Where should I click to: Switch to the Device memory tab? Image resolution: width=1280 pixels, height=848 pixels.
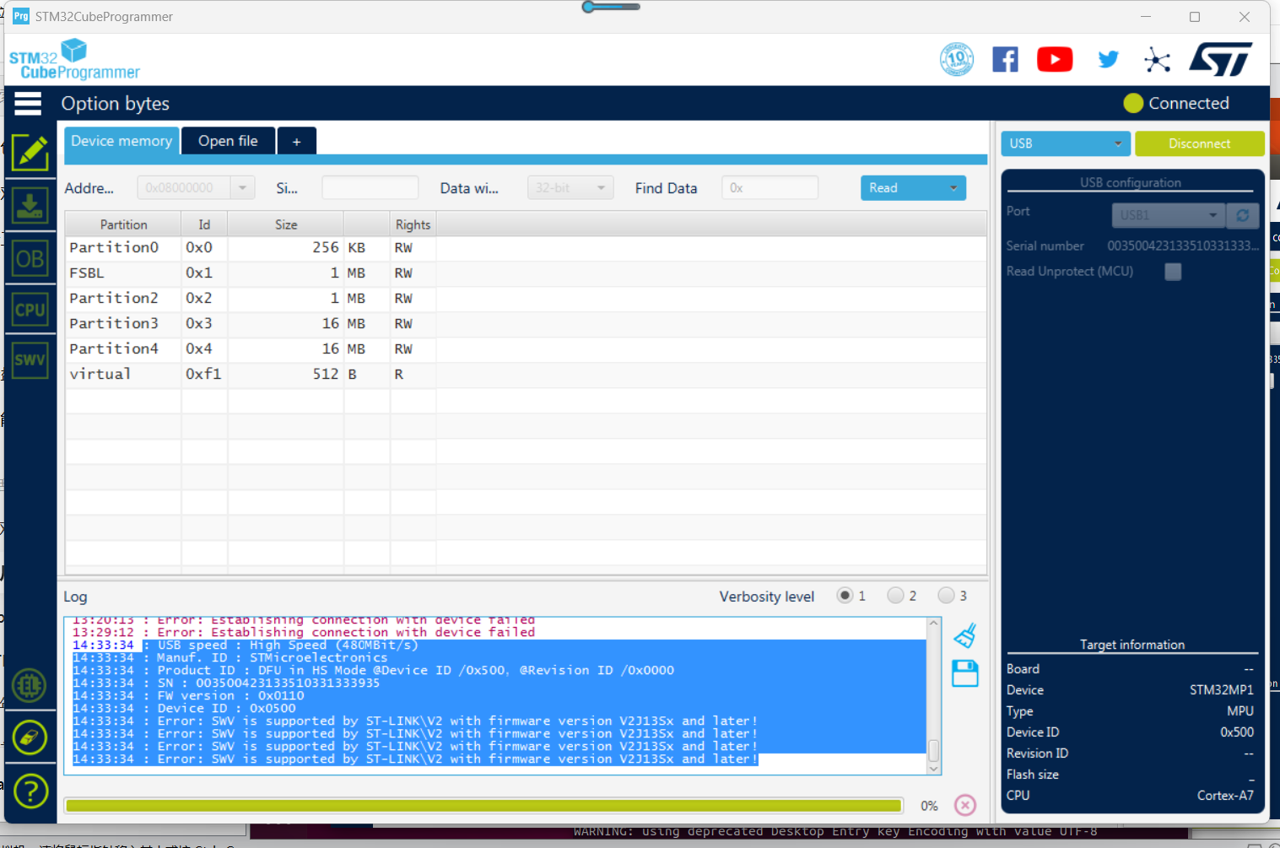point(122,141)
